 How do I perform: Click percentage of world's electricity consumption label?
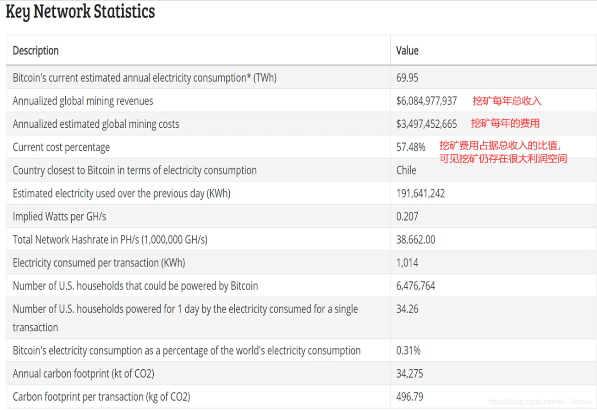[x=187, y=350]
